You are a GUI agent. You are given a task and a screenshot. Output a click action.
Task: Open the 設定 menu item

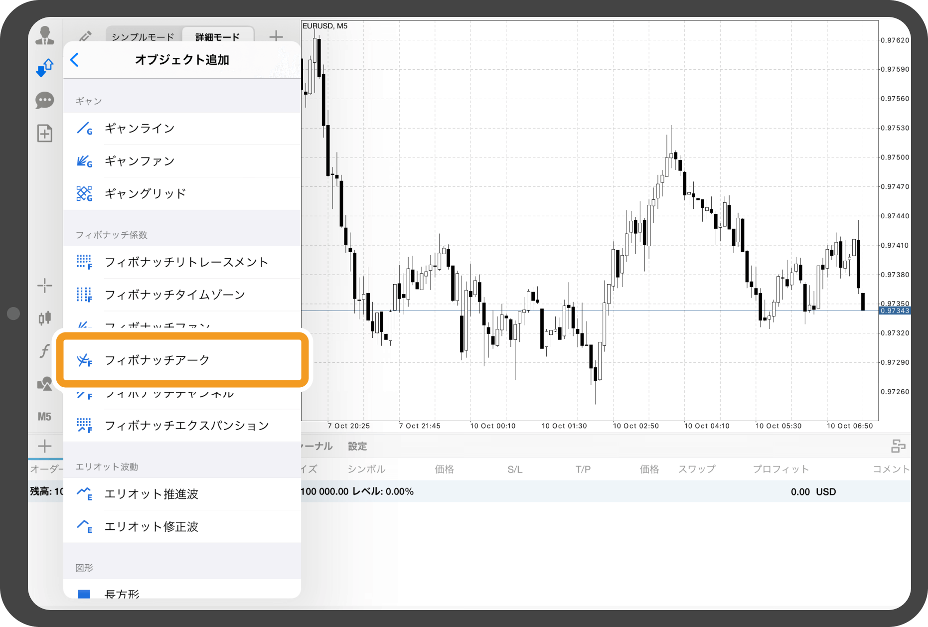tap(357, 446)
